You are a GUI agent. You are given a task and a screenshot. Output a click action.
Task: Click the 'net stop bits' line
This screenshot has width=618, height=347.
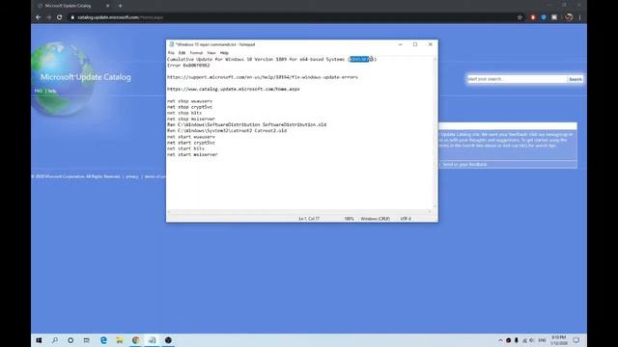click(184, 113)
